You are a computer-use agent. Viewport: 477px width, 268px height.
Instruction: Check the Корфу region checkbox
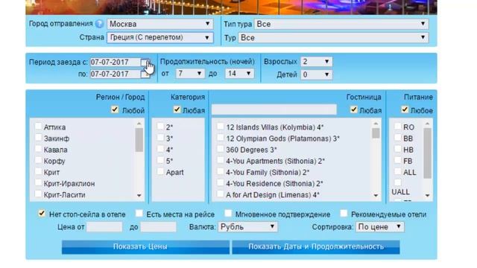coord(38,160)
